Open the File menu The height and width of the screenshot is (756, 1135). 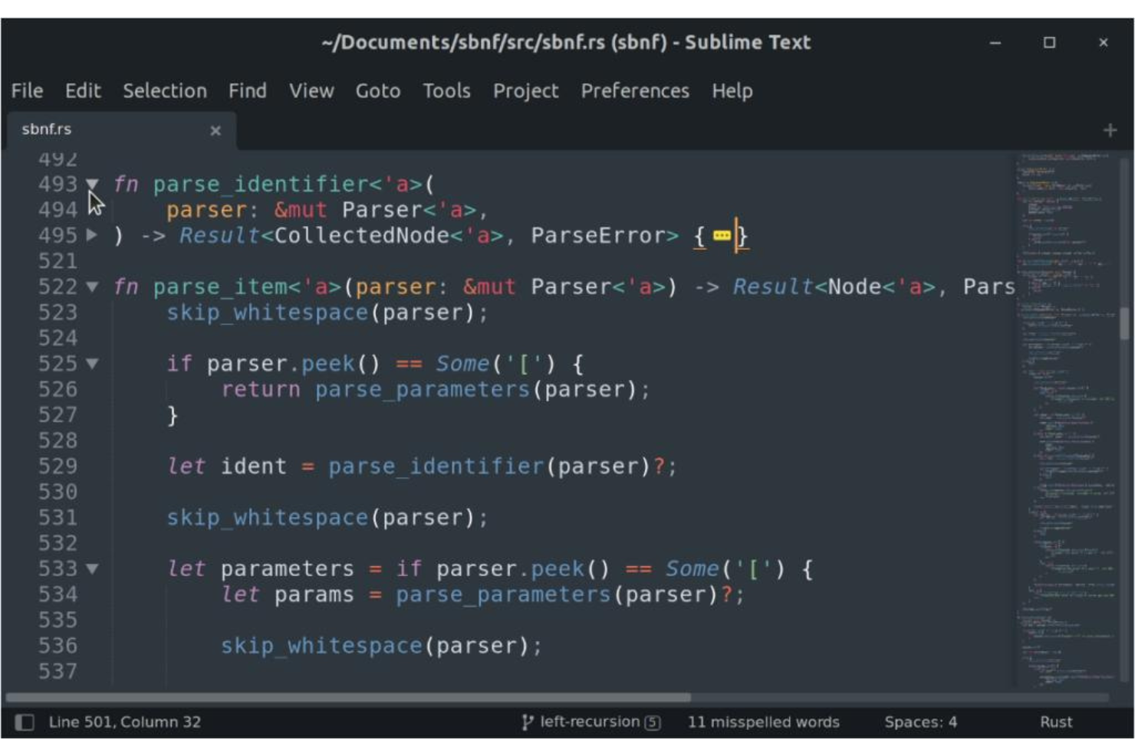27,90
